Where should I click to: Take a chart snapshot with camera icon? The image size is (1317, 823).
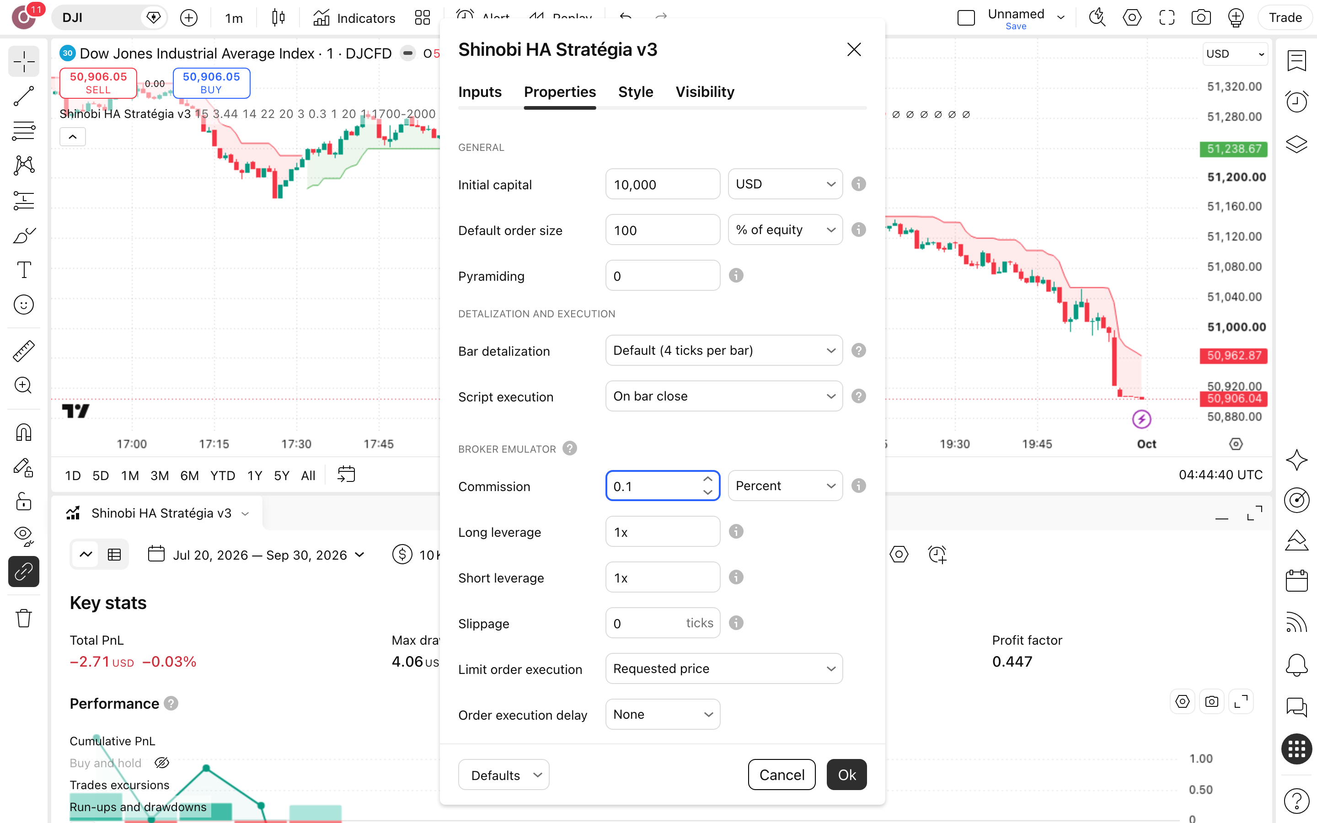(1200, 18)
